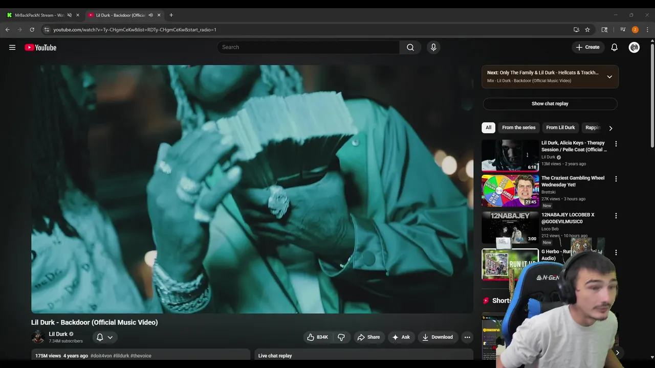This screenshot has width=655, height=368.
Task: Click the video player to pause
Action: 252,189
